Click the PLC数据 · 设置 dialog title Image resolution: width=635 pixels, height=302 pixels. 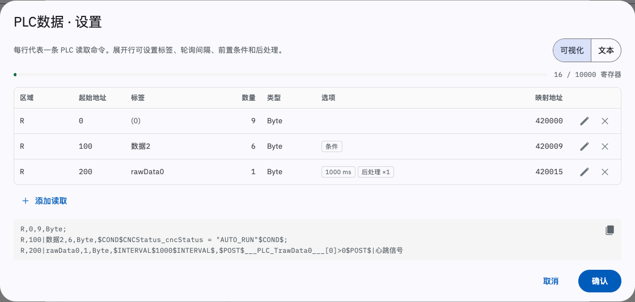57,22
